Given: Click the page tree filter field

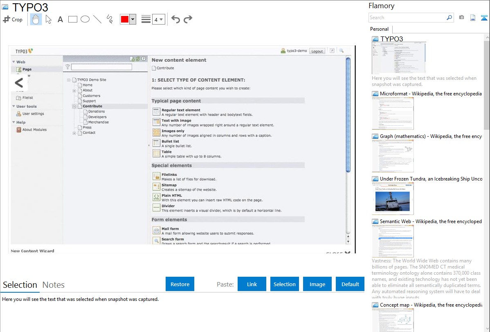Looking at the screenshot, I should pyautogui.click(x=101, y=67).
